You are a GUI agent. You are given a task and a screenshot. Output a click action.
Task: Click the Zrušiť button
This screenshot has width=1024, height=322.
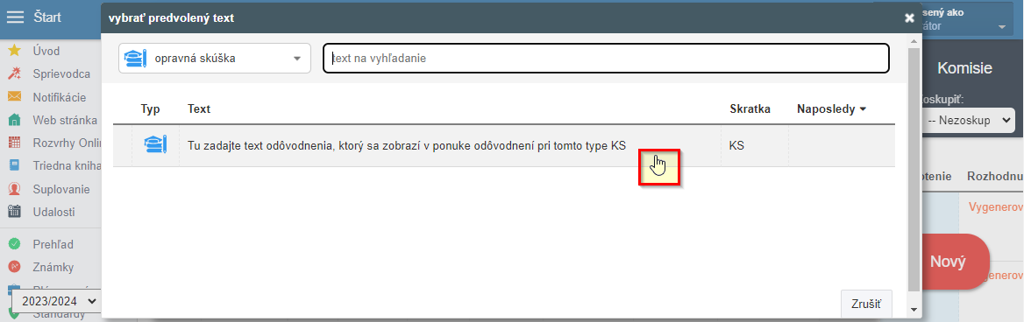pyautogui.click(x=866, y=304)
